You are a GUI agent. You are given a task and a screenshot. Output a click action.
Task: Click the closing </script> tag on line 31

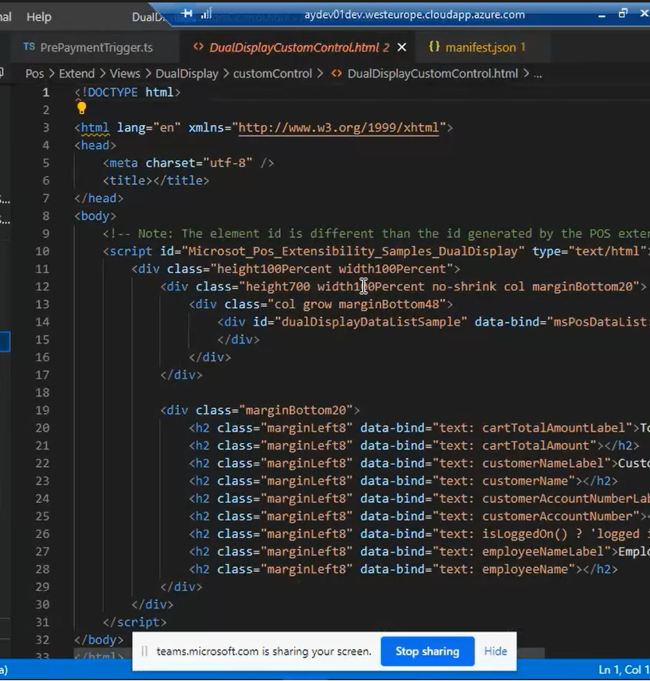[134, 622]
